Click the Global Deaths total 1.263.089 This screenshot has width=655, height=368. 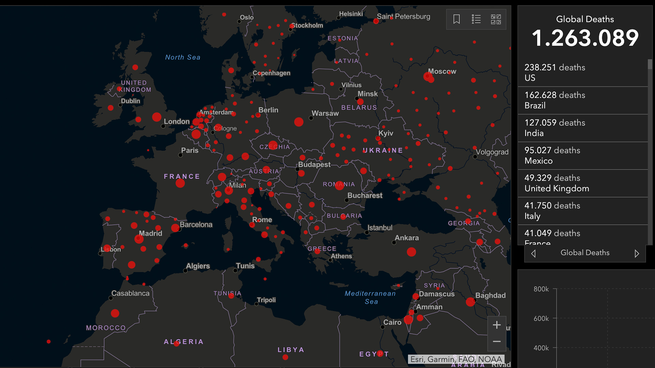point(585,38)
